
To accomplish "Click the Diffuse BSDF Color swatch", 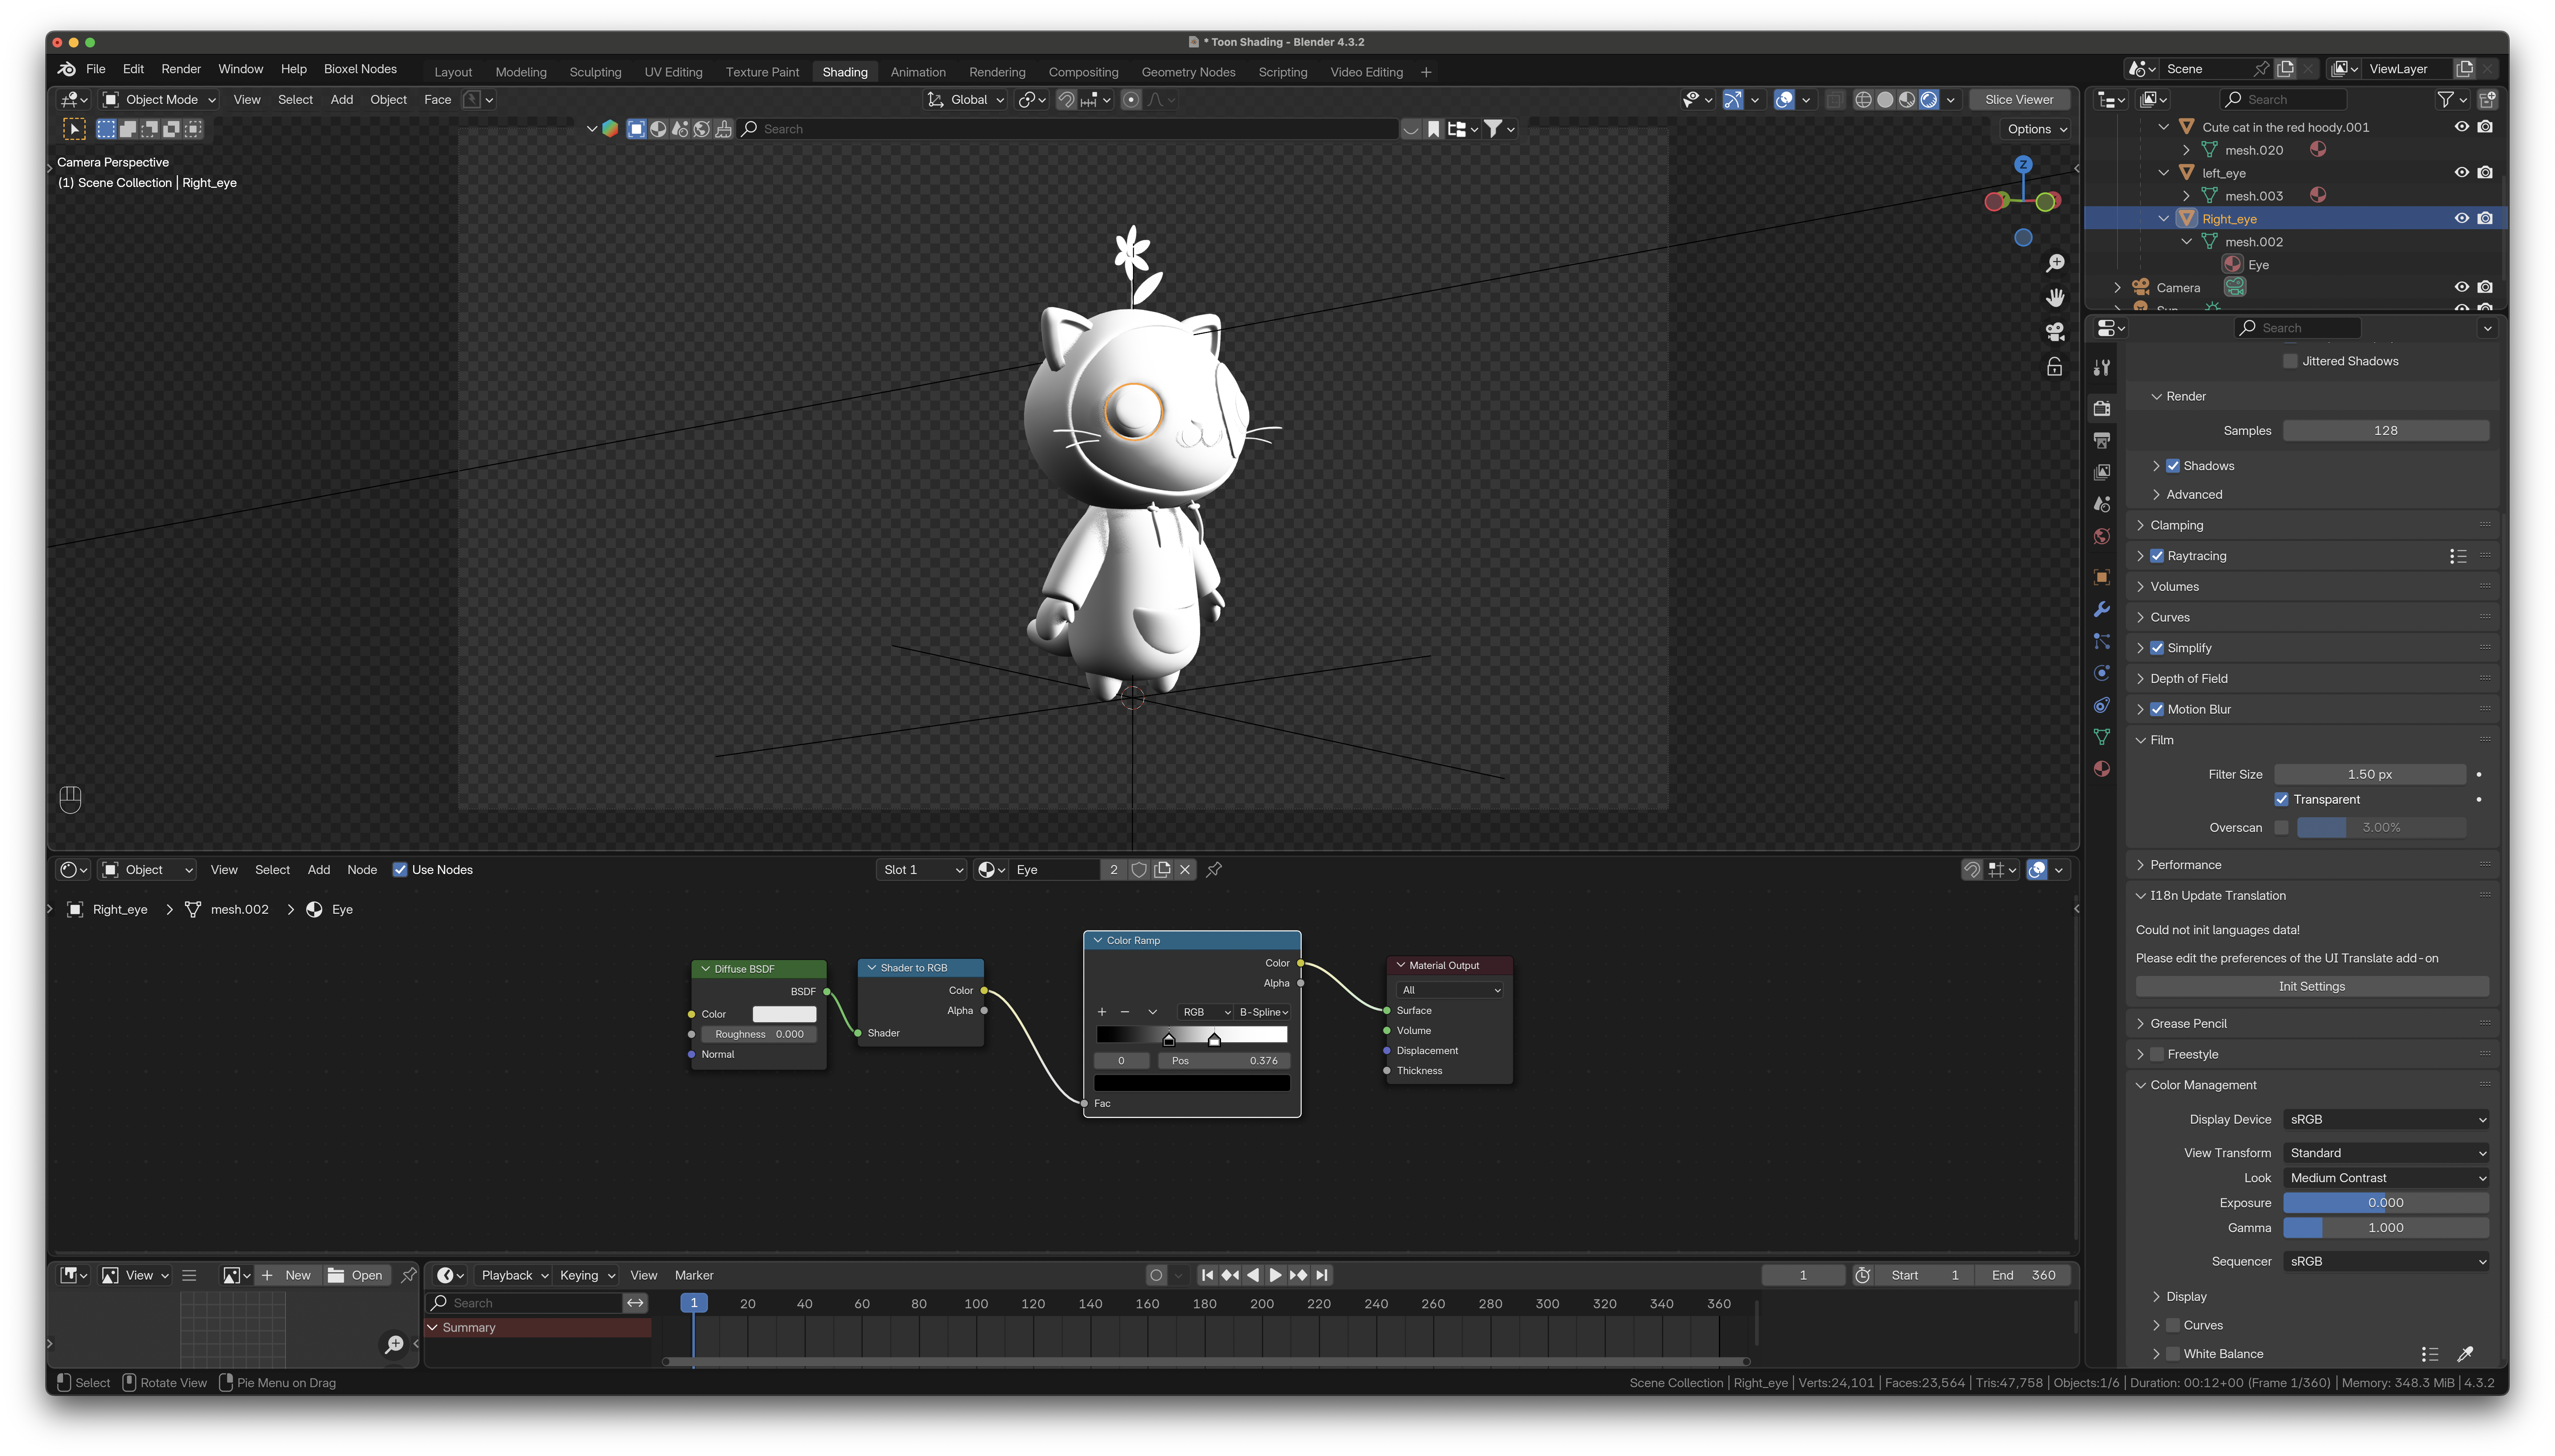I will pos(784,1014).
